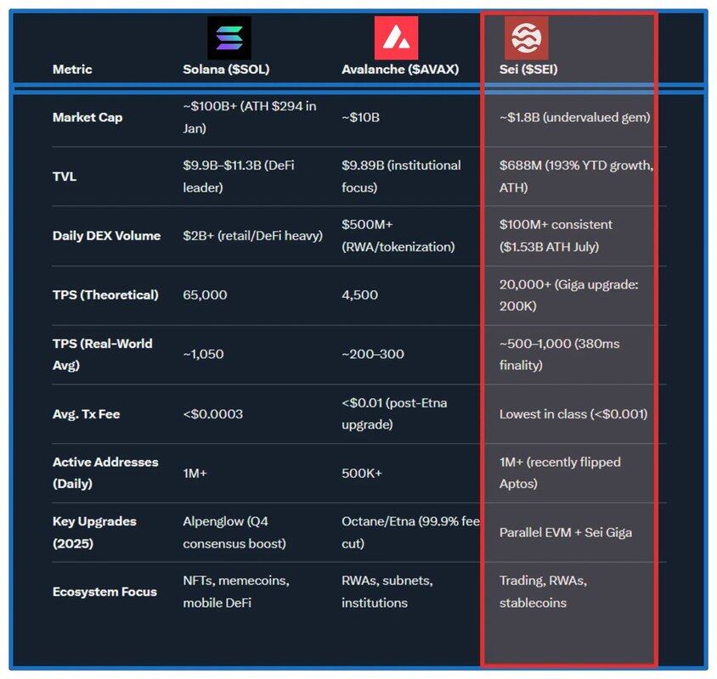717x679 pixels.
Task: Select Avalanche tx fee <$0.01 post-Etna cell
Action: tap(394, 414)
